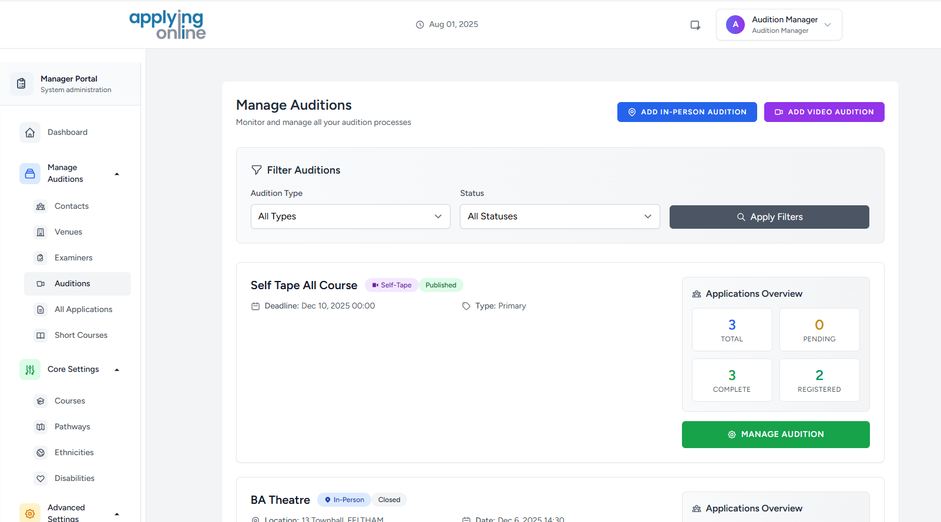
Task: Open Dashboard in the sidebar
Action: pos(68,133)
